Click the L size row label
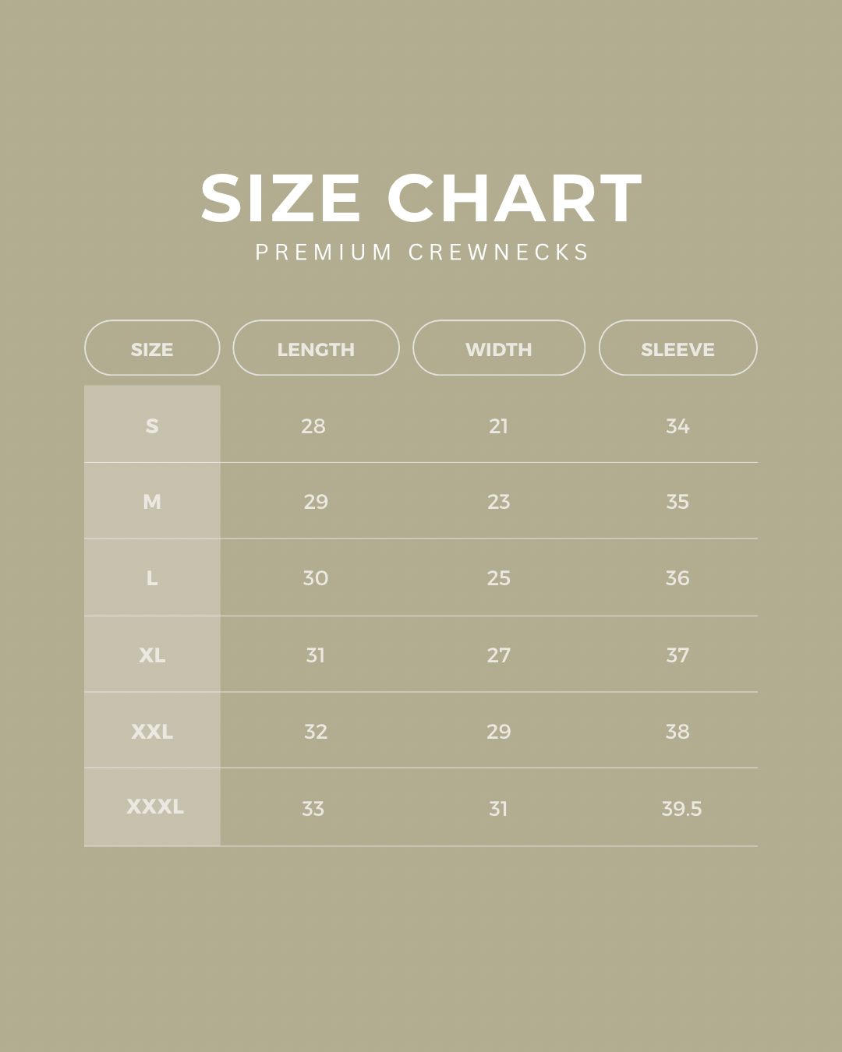Image resolution: width=842 pixels, height=1052 pixels. tap(152, 577)
